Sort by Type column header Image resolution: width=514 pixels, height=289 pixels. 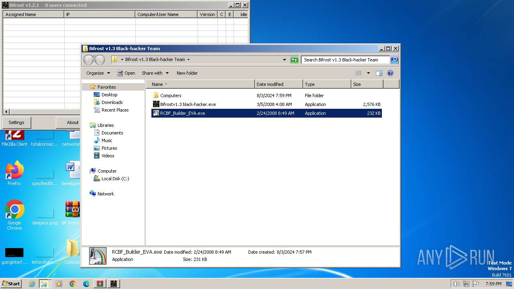click(x=327, y=84)
